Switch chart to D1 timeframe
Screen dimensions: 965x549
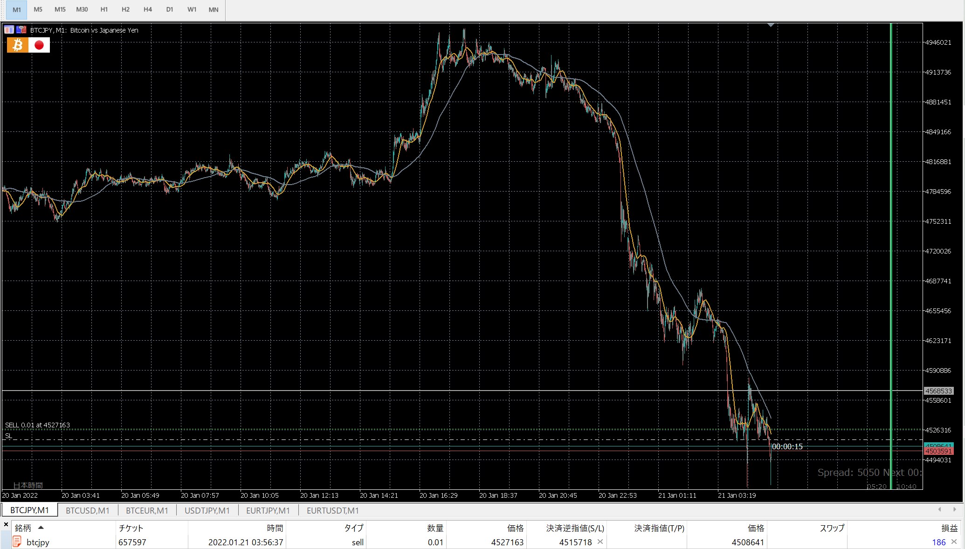click(170, 9)
